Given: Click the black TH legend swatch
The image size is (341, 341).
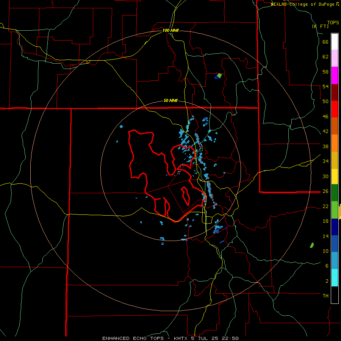Looking at the screenshot, I should [335, 295].
